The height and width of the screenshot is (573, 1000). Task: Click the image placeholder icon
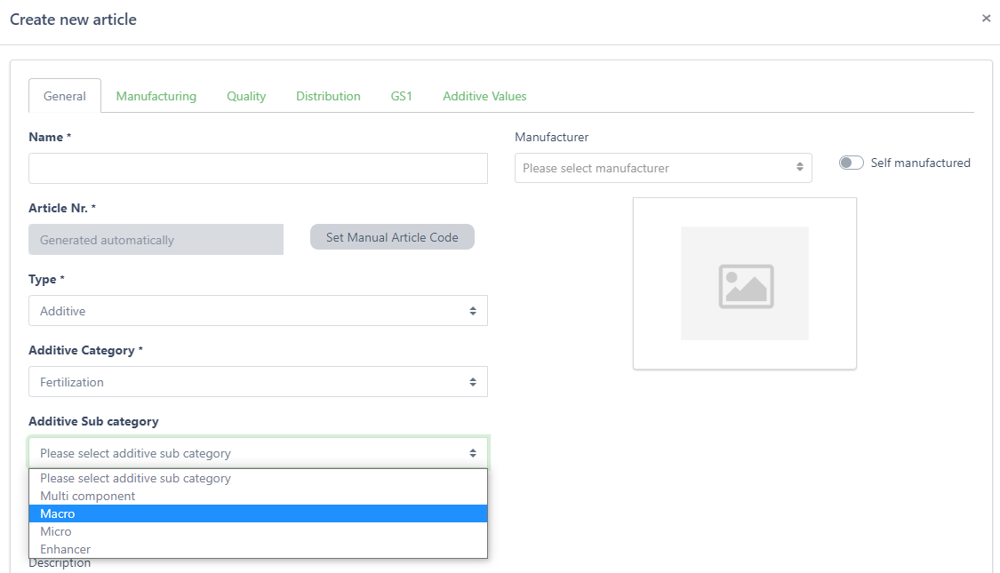click(745, 284)
